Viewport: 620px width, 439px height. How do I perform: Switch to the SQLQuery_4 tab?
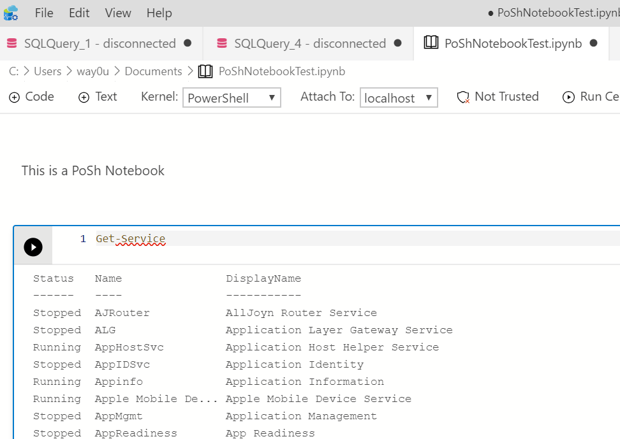pos(309,43)
